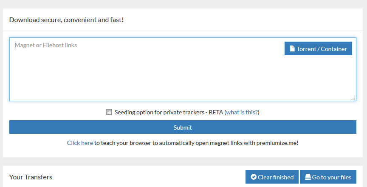367x187 pixels.
Task: Click the 'Magnet or Filehost links' placeholder text
Action: (46, 45)
